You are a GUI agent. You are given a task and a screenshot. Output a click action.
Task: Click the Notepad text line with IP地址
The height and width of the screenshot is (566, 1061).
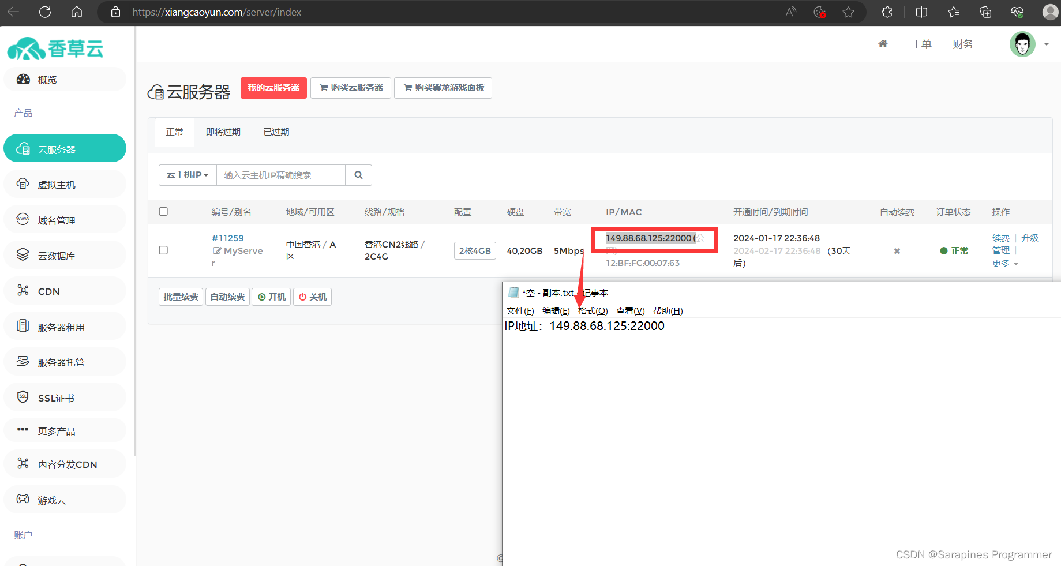tap(584, 326)
